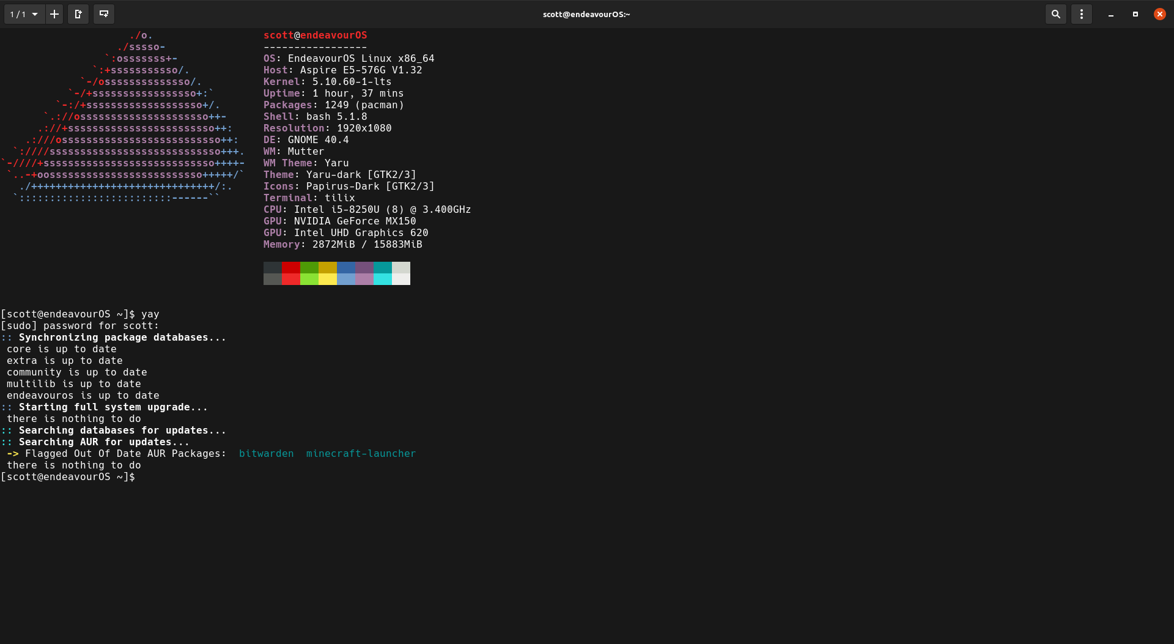
Task: Click the 'Resolution: 1920x1080' line
Action: 328,128
